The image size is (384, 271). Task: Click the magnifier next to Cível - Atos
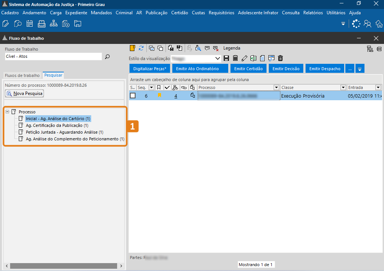point(107,57)
